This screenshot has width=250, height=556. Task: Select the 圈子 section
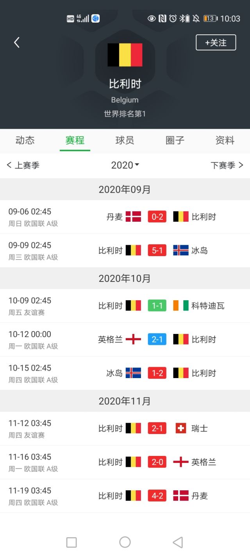coord(175,141)
